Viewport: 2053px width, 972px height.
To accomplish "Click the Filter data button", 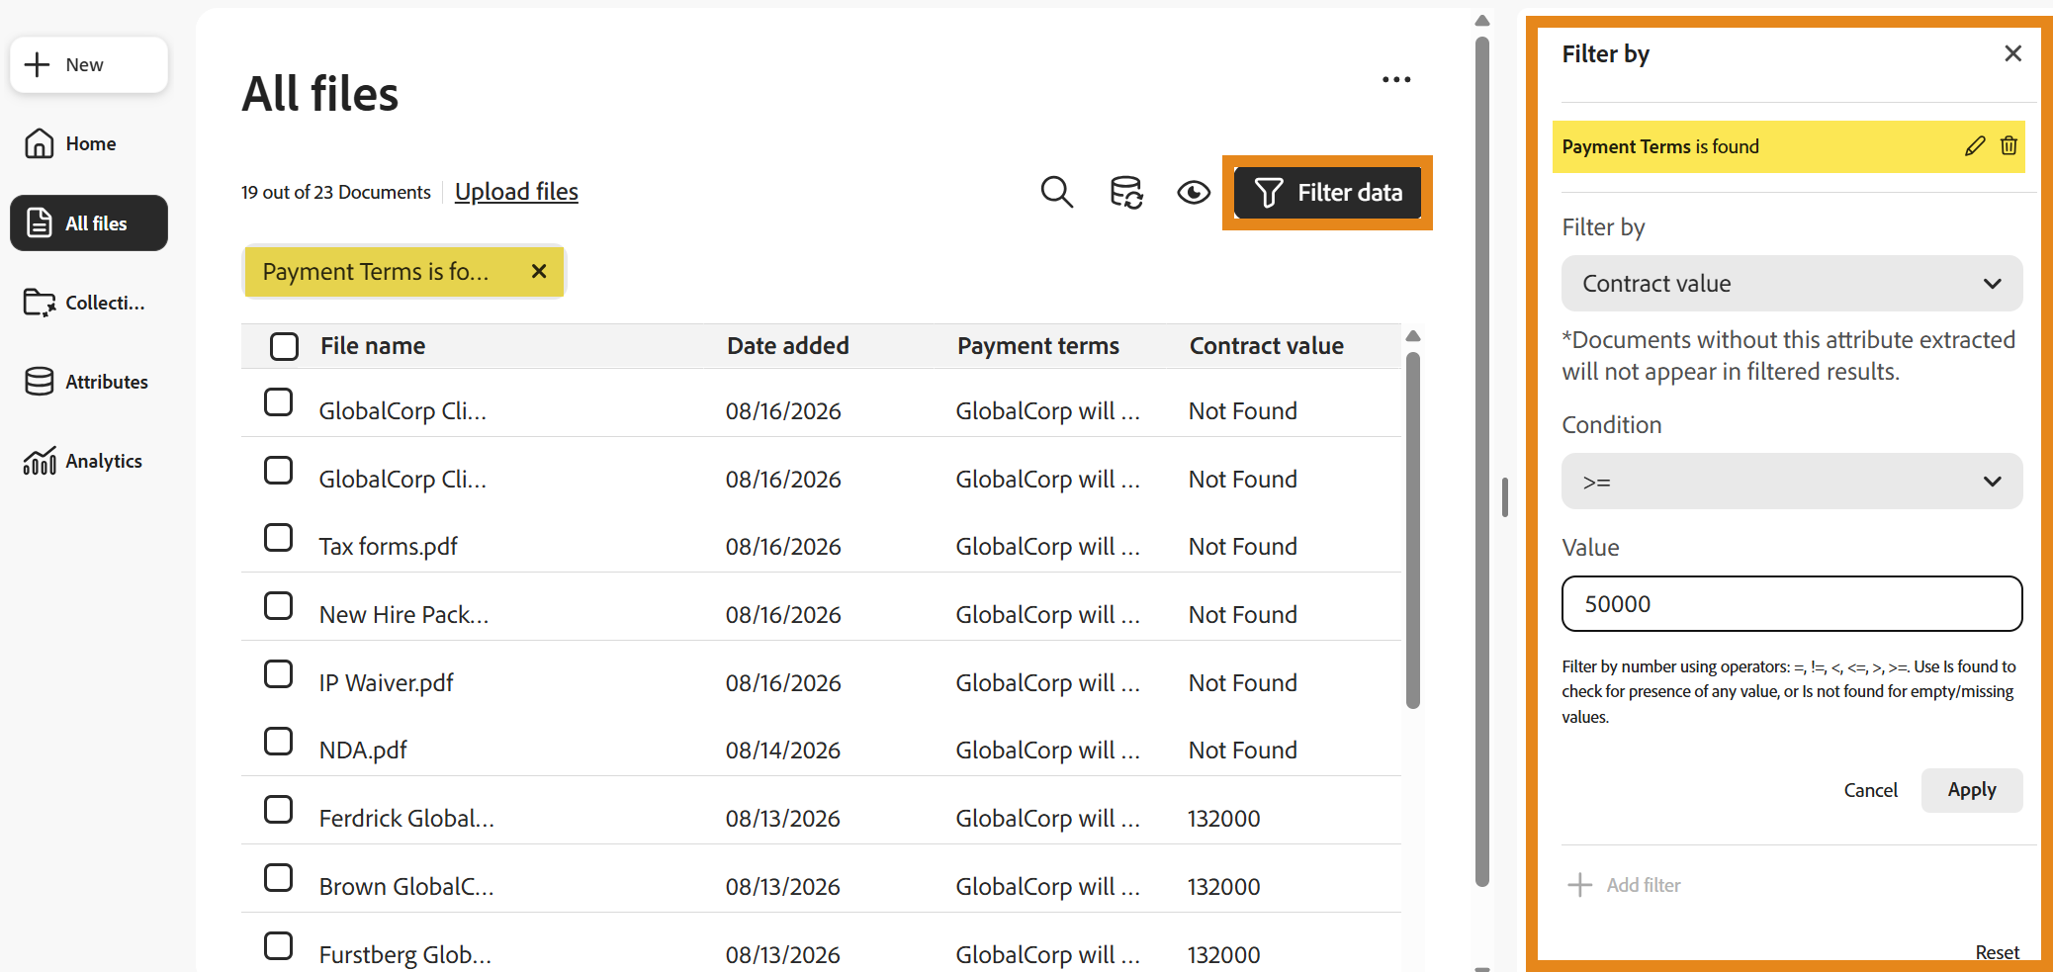I will [1327, 192].
